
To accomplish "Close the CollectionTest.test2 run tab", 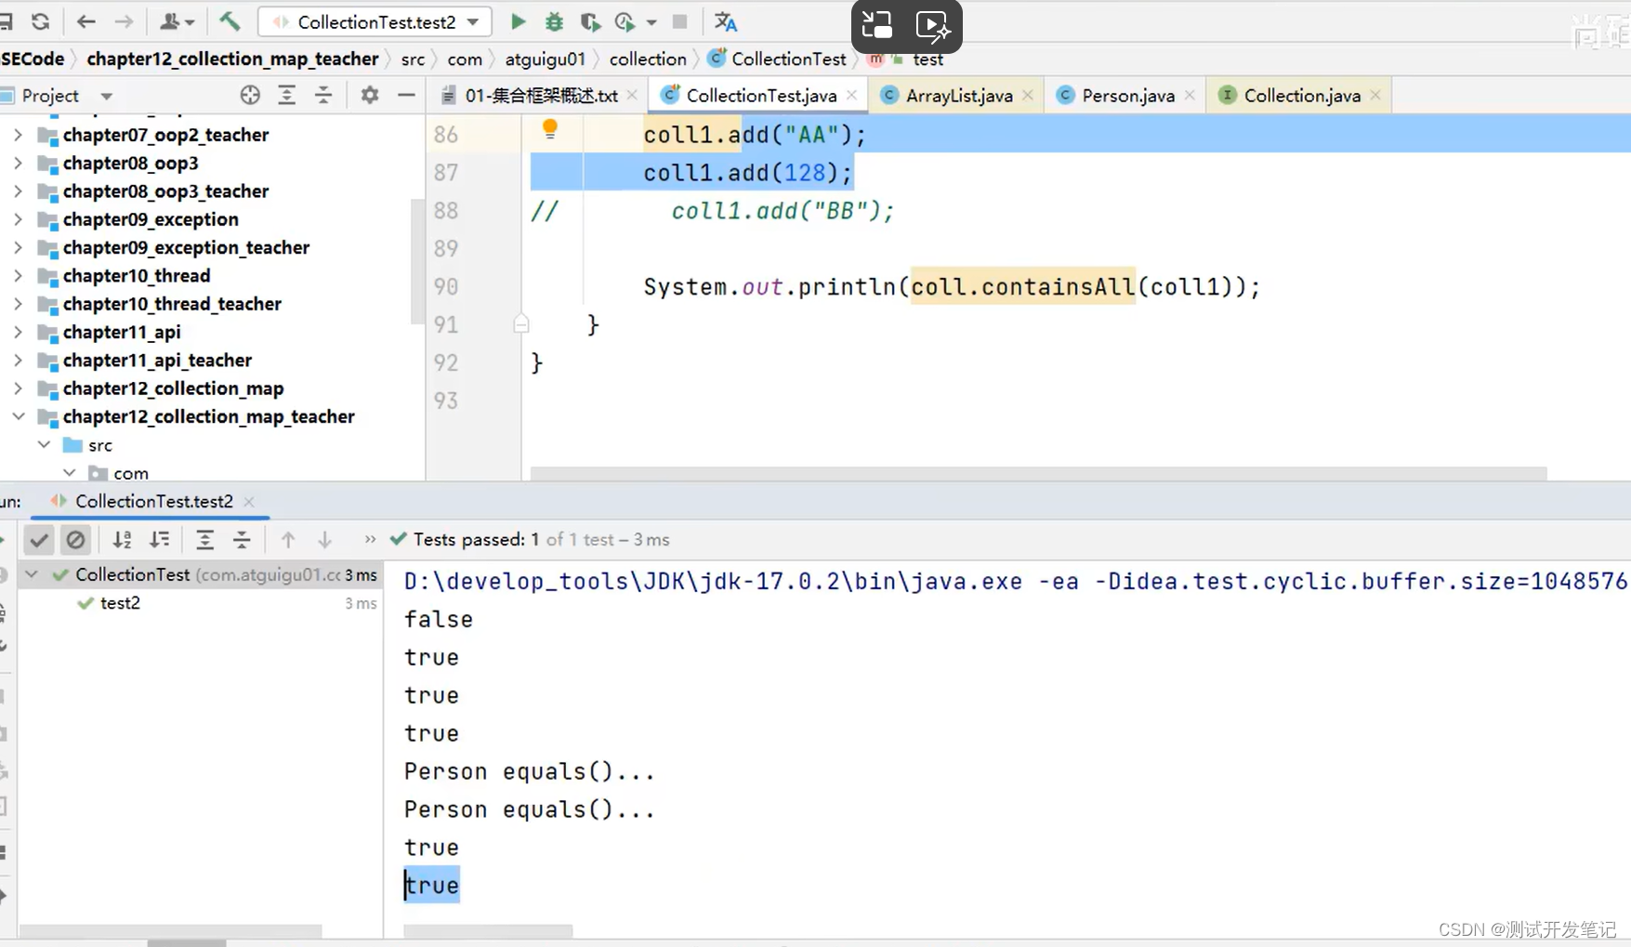I will [249, 502].
